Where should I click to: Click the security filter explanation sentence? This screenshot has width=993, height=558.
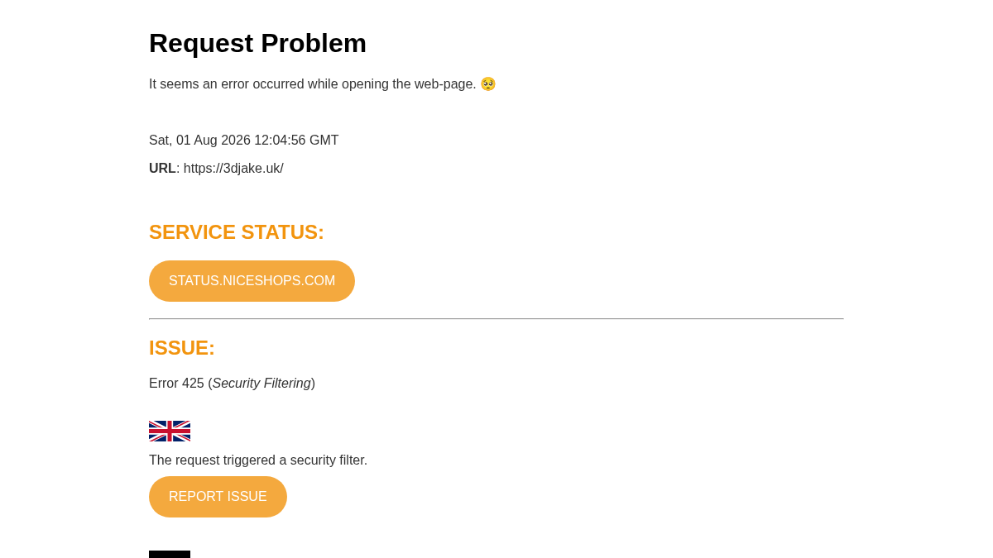tap(258, 460)
